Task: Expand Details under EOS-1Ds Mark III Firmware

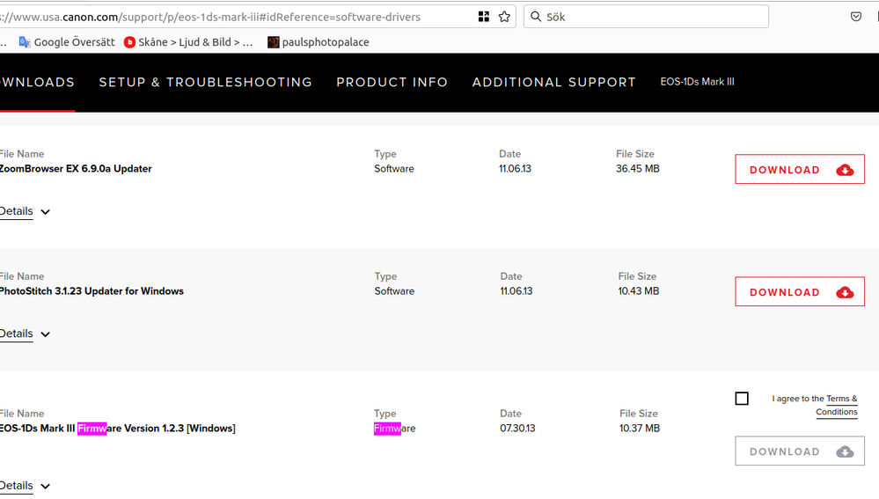Action: coord(24,486)
